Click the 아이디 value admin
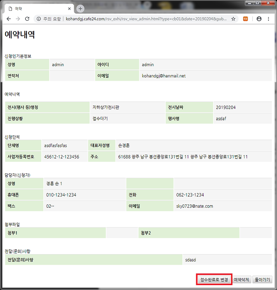 (148, 65)
